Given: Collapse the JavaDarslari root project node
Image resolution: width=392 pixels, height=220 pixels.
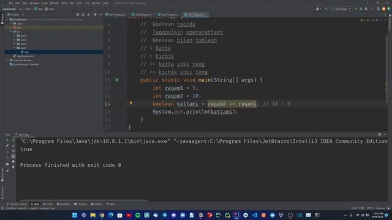Looking at the screenshot, I should [7, 20].
